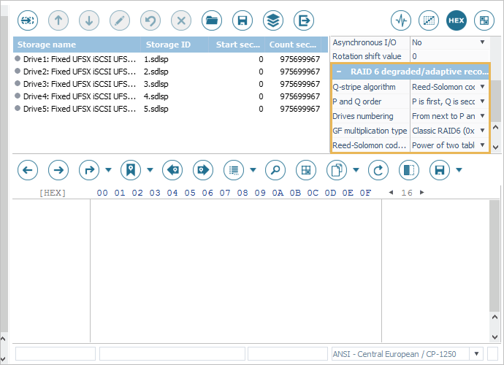Viewport: 504px width, 365px height.
Task: Click the stacked layers build icon
Action: (x=273, y=20)
